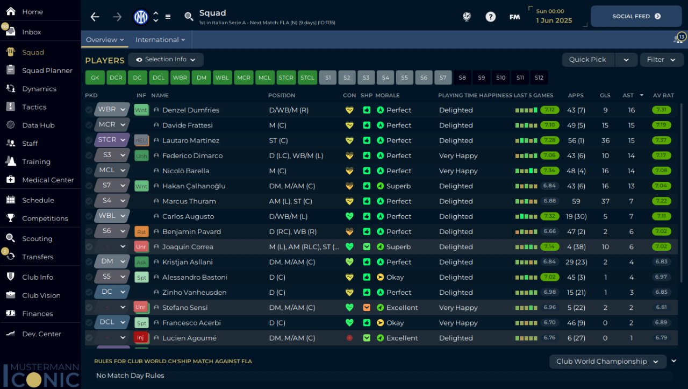Image resolution: width=688 pixels, height=389 pixels.
Task: Click the Inter club badge icon
Action: (141, 17)
